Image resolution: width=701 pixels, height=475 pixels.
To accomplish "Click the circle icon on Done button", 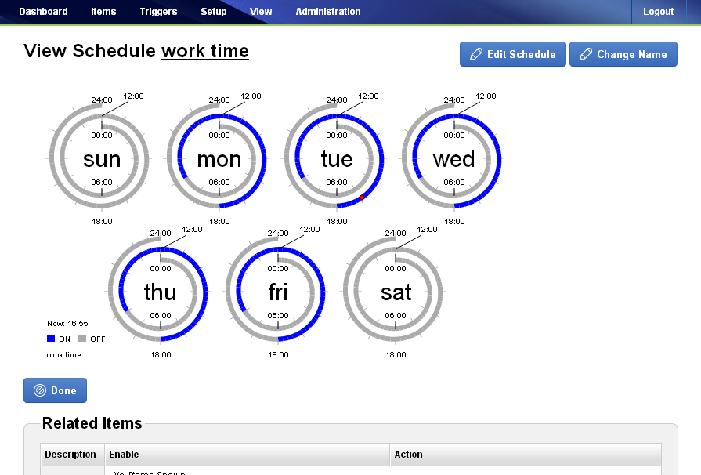I will (40, 390).
